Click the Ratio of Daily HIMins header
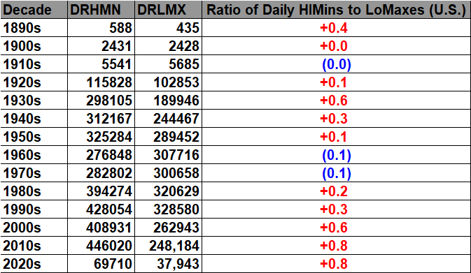Image resolution: width=471 pixels, height=273 pixels. (x=336, y=10)
